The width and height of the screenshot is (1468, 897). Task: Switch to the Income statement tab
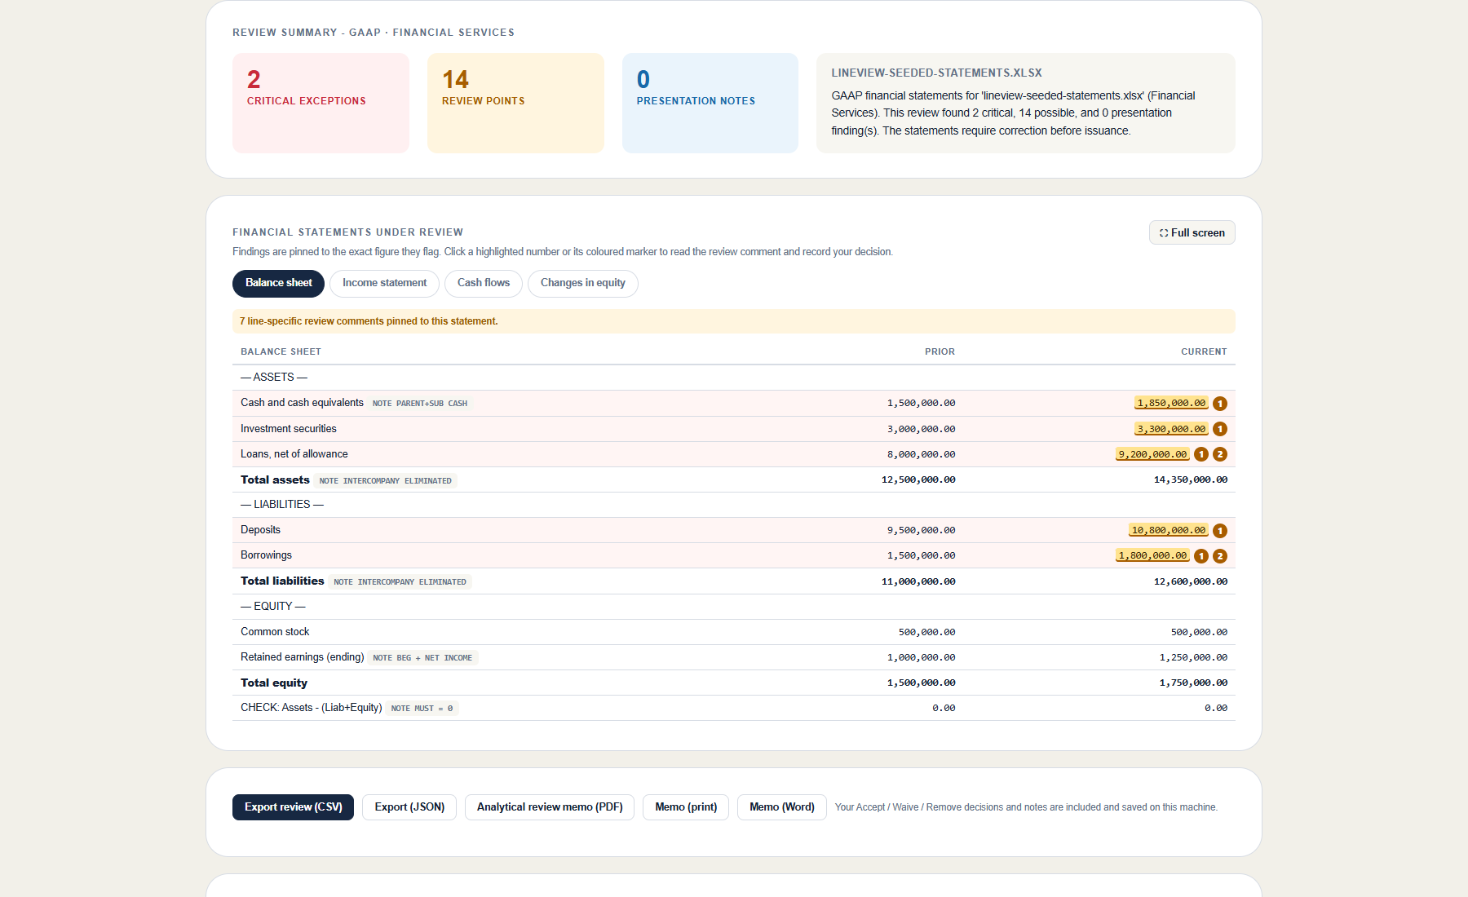384,283
